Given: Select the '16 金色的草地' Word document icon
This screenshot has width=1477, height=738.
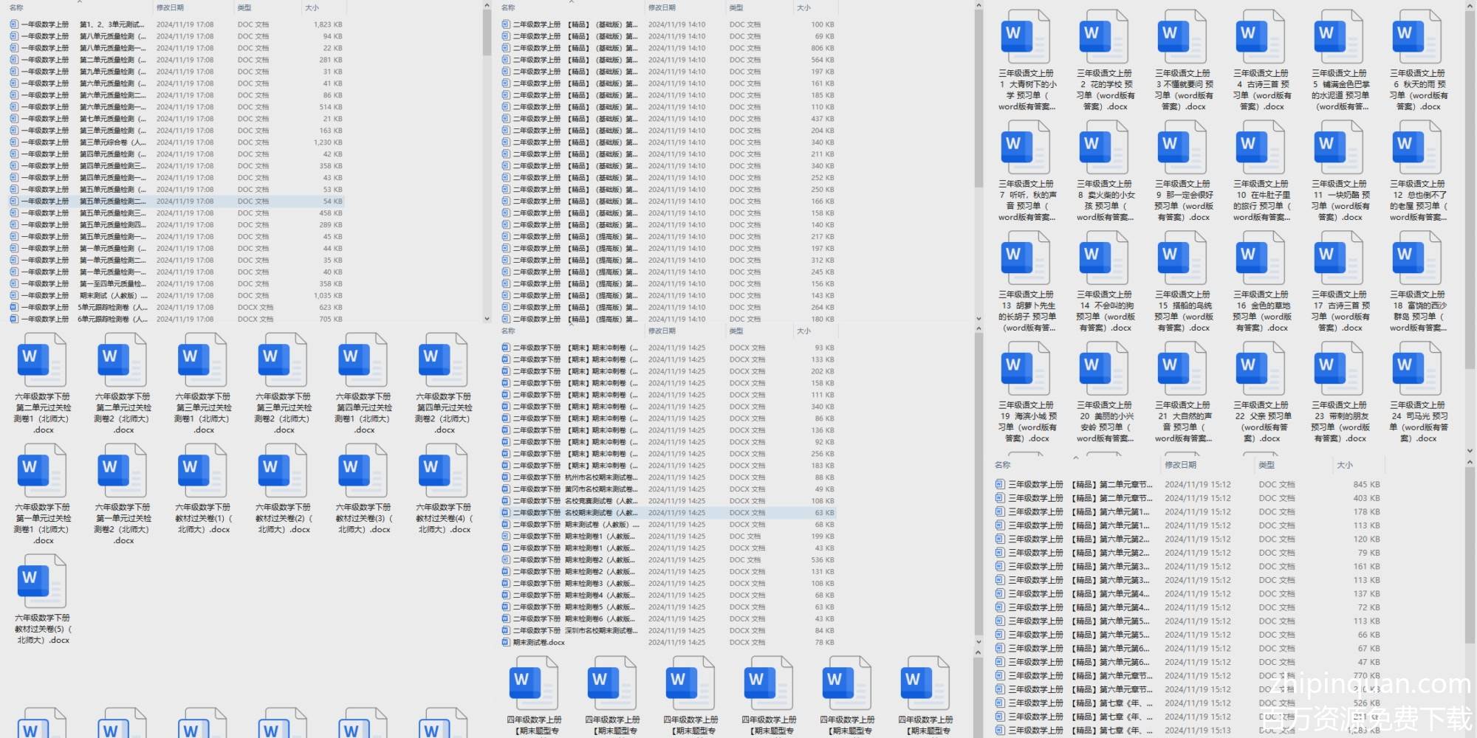Looking at the screenshot, I should click(x=1261, y=259).
